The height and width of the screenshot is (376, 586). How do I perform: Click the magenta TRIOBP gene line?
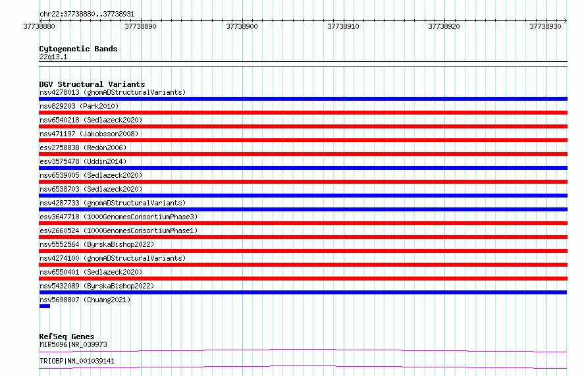[303, 367]
